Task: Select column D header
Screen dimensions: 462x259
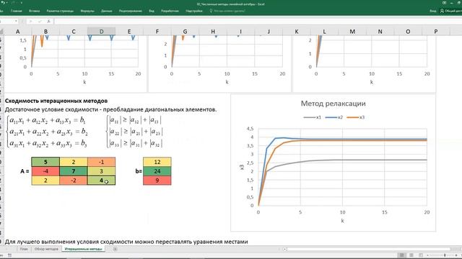Action: 101,32
